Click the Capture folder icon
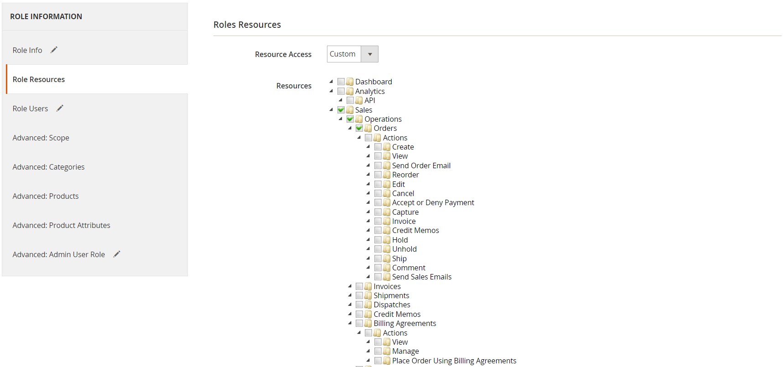 [387, 212]
